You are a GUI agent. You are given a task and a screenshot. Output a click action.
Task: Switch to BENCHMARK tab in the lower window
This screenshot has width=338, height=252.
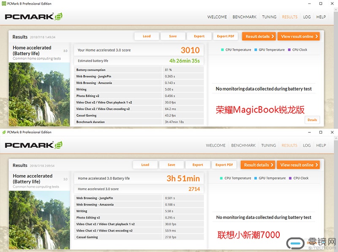point(243,145)
